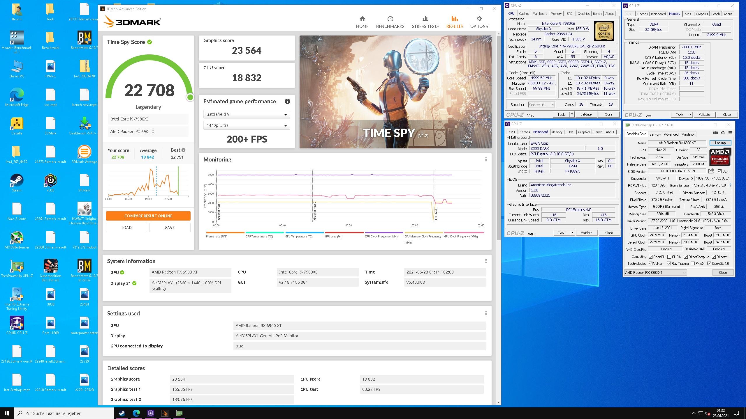The width and height of the screenshot is (746, 419).
Task: Open the Heaven Benchmark v2.1 desktop icon
Action: 17,42
